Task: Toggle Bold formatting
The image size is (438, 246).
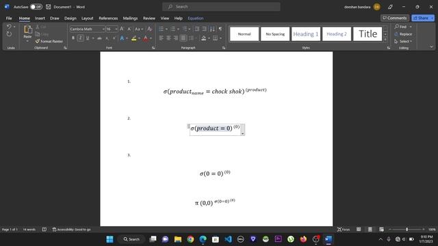Action: tap(73, 38)
